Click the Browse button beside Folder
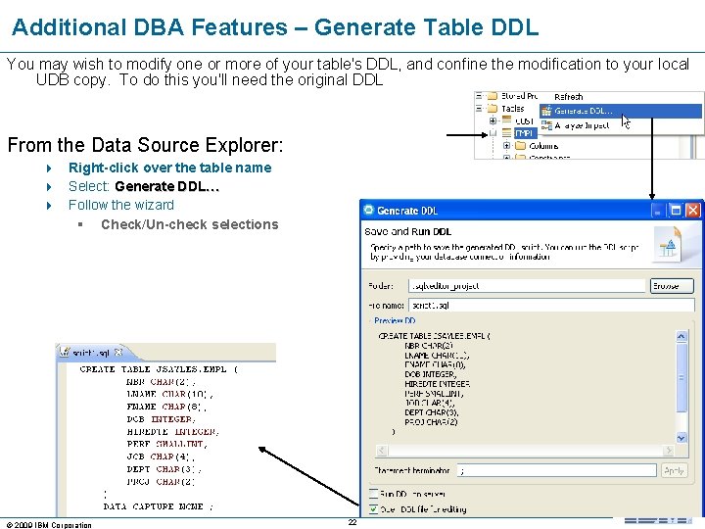This screenshot has height=529, width=705. [672, 286]
